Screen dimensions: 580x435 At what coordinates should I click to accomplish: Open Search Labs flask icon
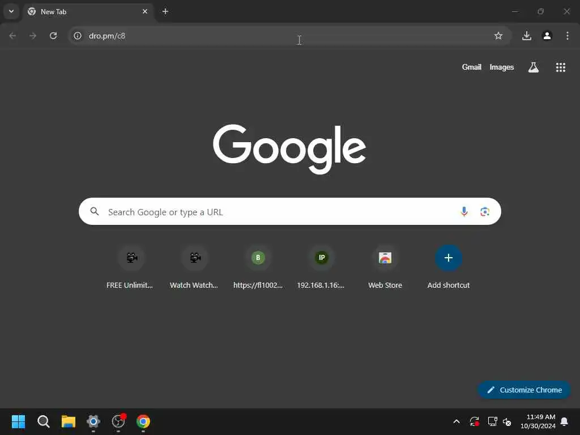[x=534, y=67]
